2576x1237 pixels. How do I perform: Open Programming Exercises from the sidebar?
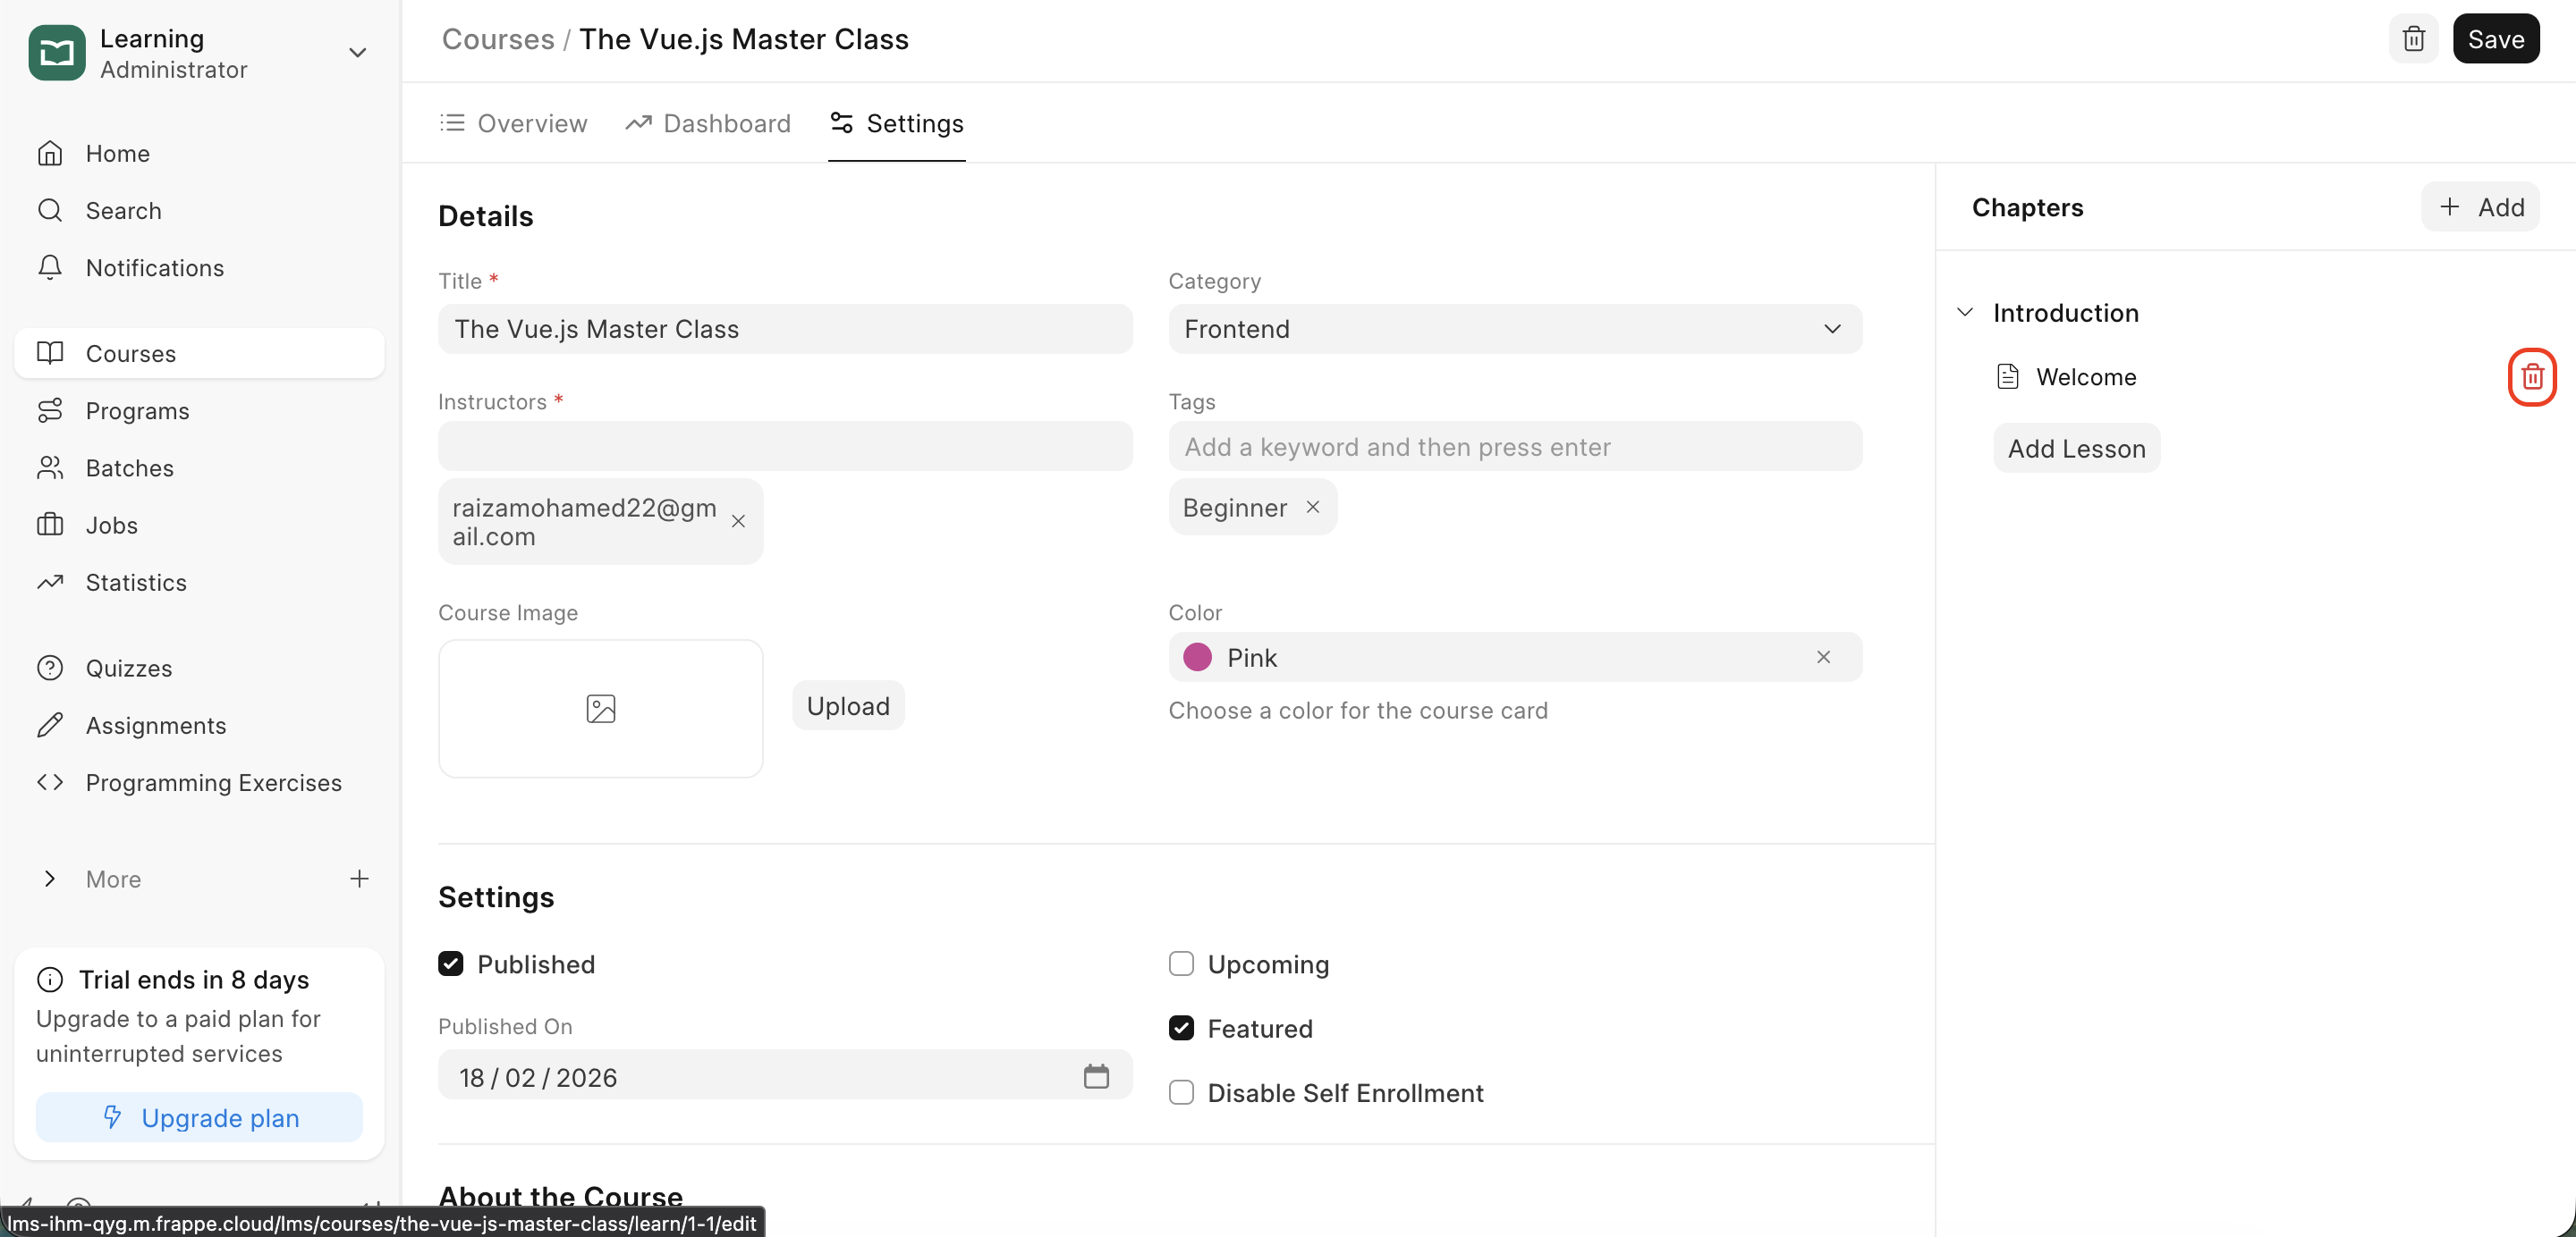pyautogui.click(x=213, y=782)
